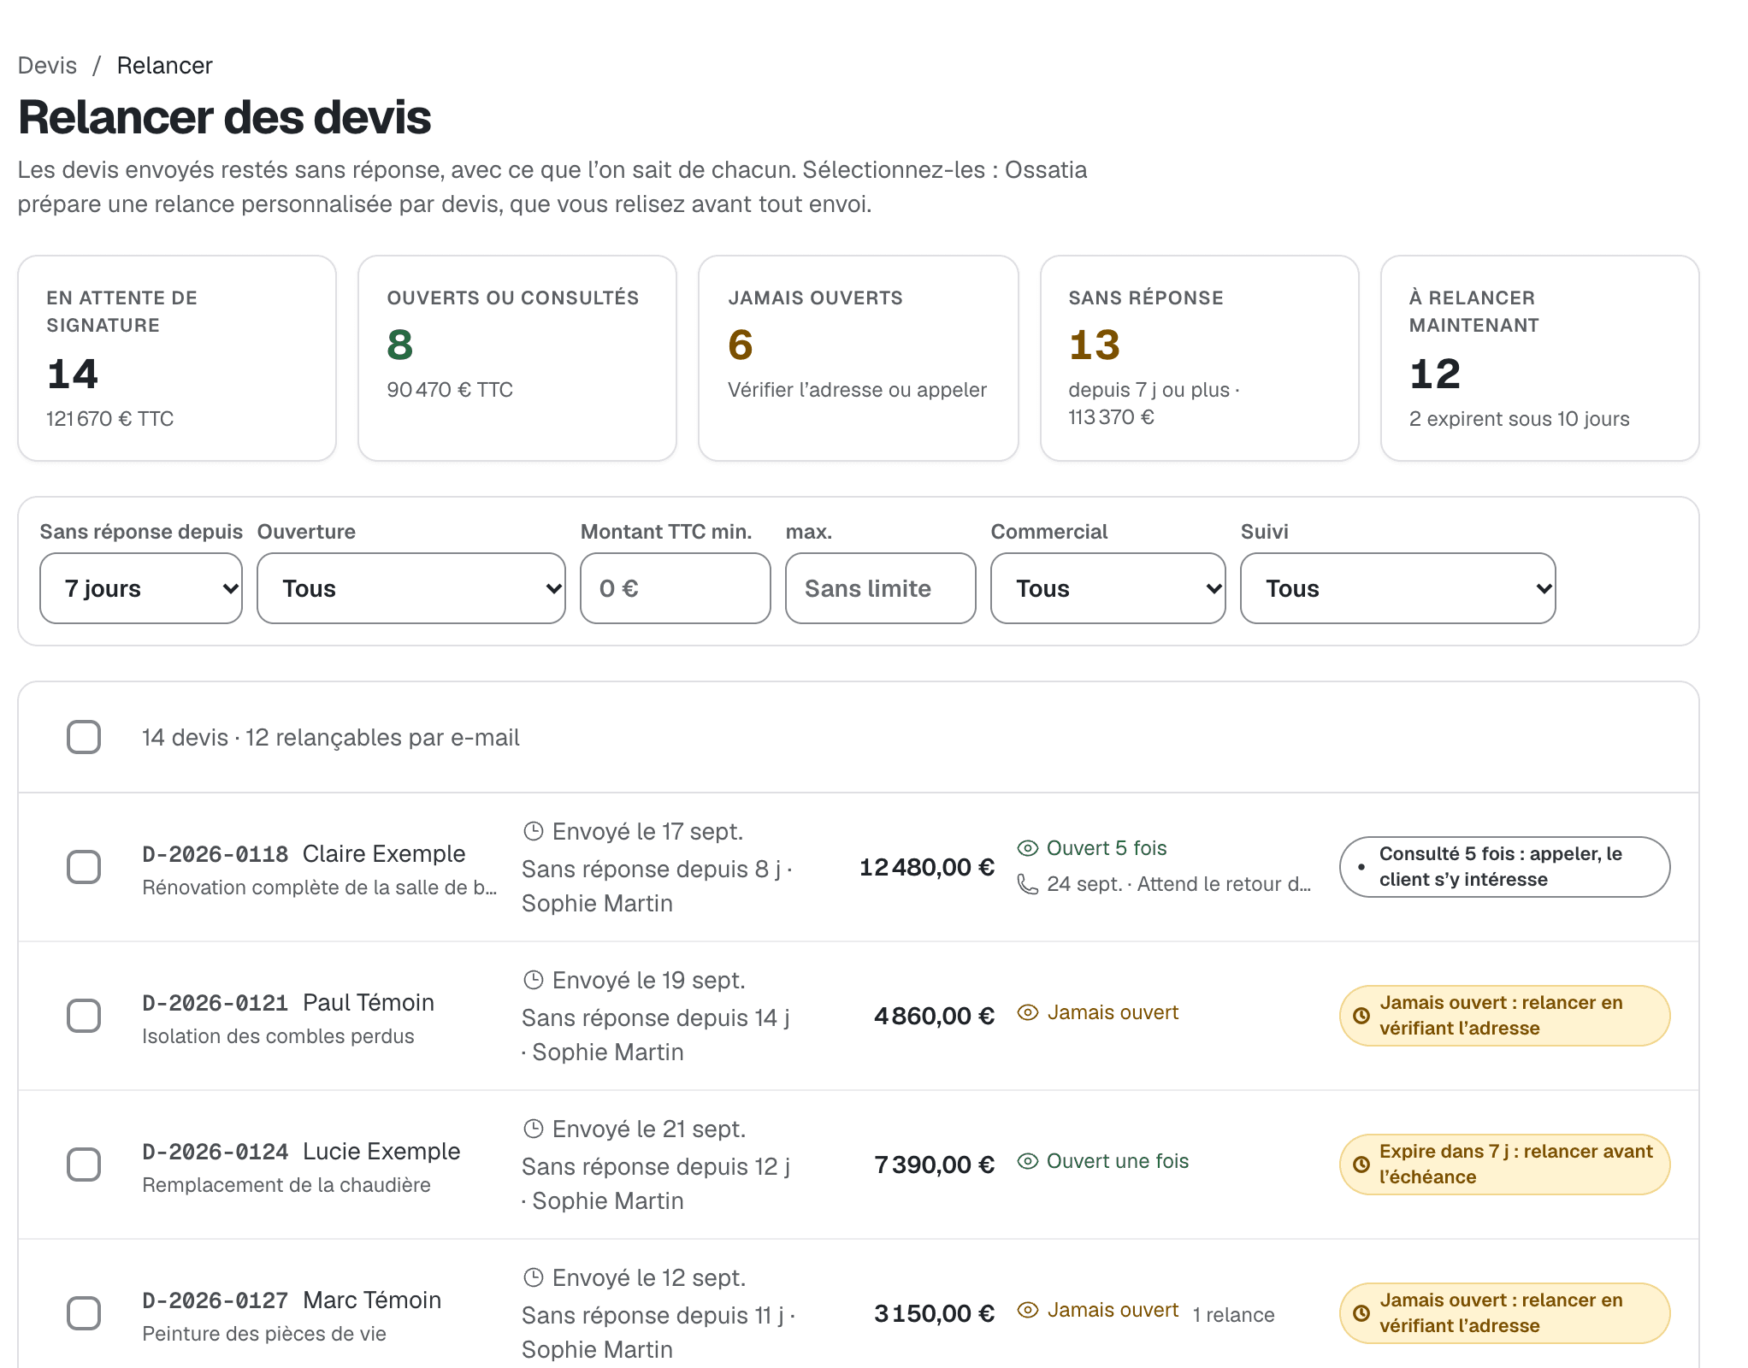
Task: Click the '1 relance' label in Marc Témoin's row
Action: coord(1234,1315)
